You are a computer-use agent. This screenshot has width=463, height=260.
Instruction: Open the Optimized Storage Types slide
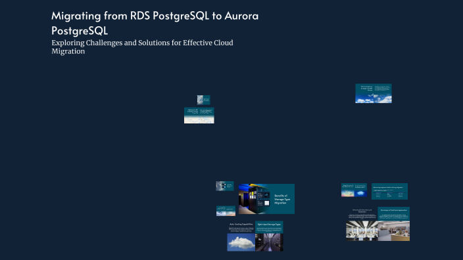point(269,236)
